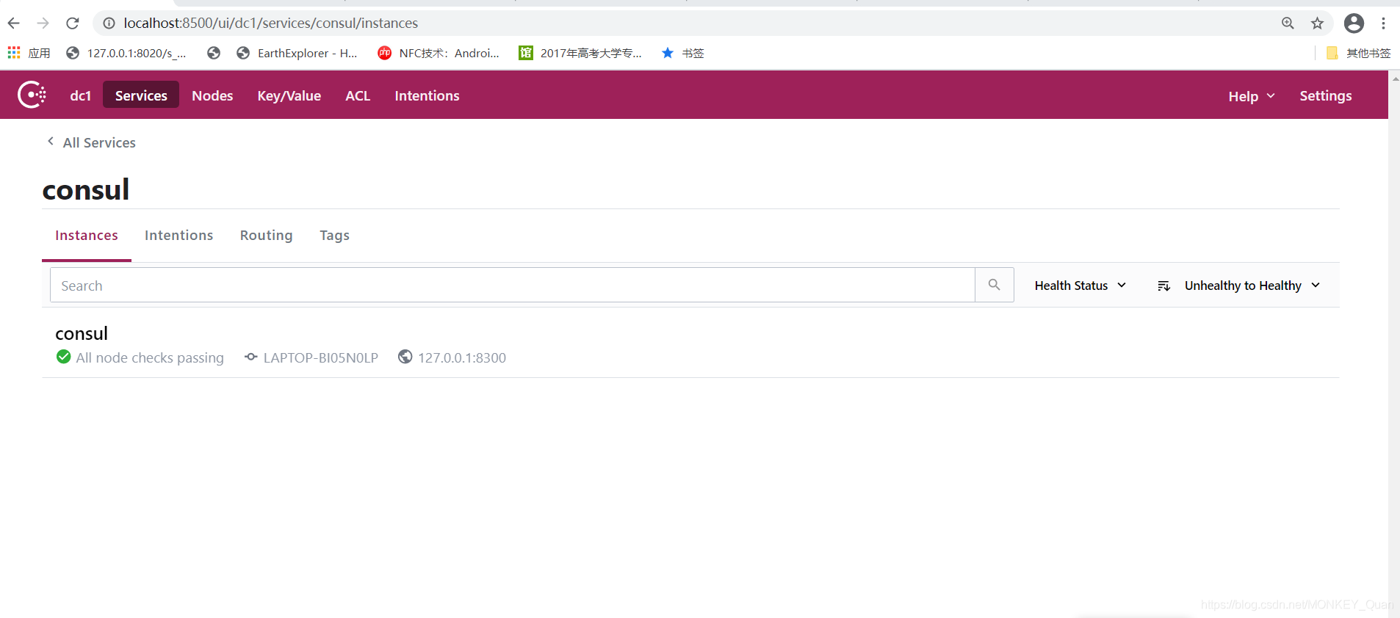The height and width of the screenshot is (618, 1400).
Task: Open the ACL nav item
Action: click(358, 95)
